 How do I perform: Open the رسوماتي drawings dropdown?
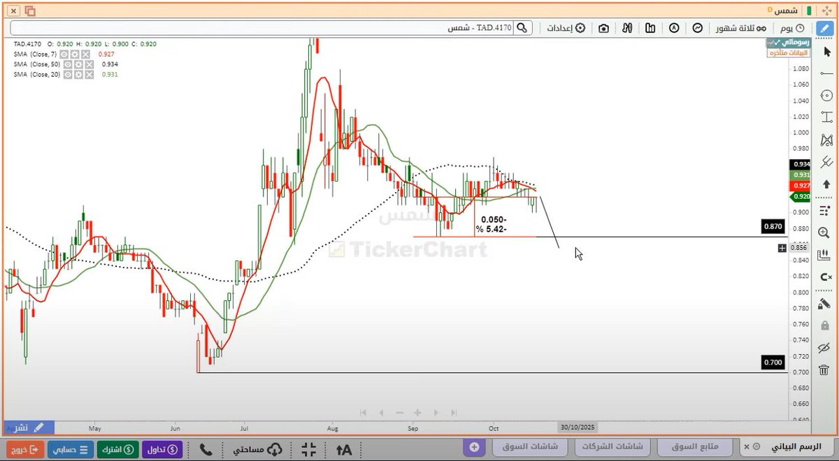click(788, 43)
